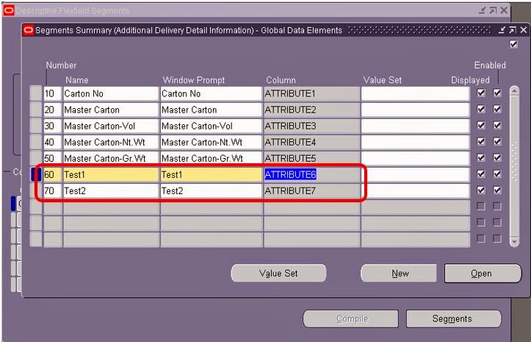Click scroll down arrow of segments list

tap(514, 242)
